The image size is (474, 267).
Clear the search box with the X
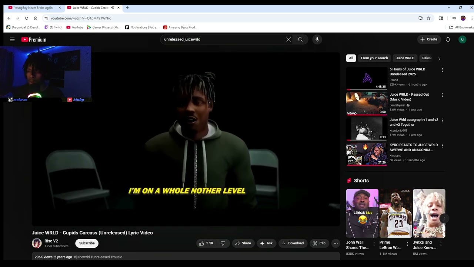288,39
